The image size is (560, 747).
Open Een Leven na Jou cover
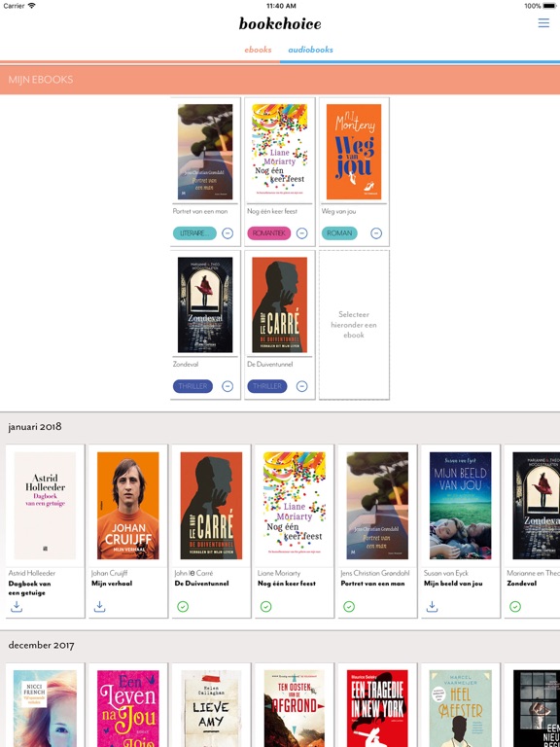click(x=128, y=709)
